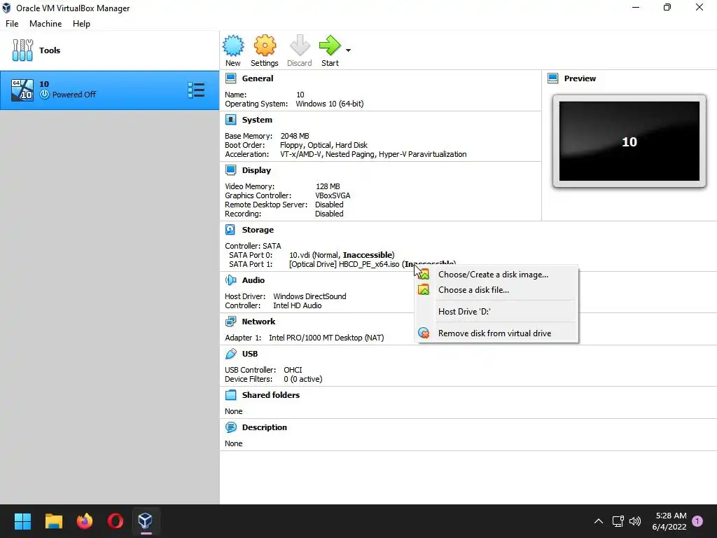Viewport: 717px width, 538px height.
Task: Launch Opera from the taskbar
Action: click(116, 521)
